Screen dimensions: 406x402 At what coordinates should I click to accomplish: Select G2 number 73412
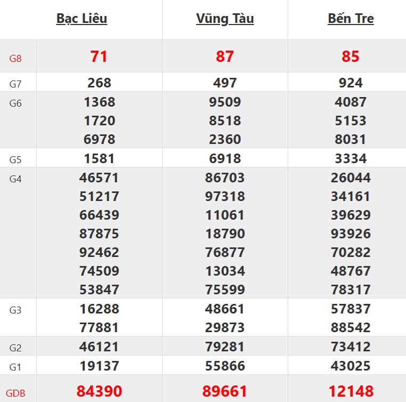tap(351, 348)
